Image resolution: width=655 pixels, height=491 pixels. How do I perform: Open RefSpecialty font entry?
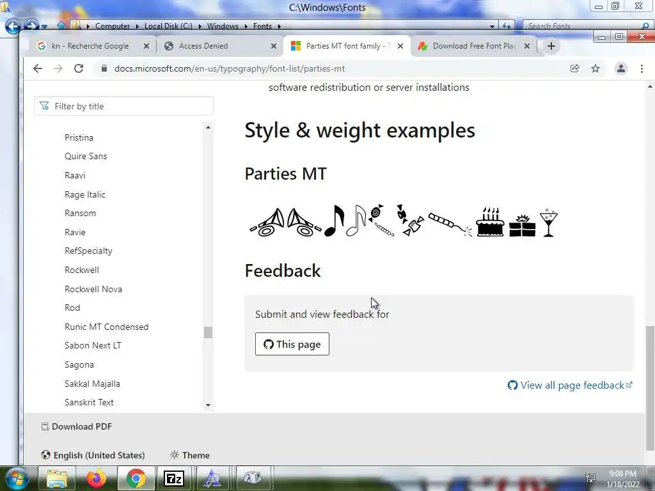pos(88,251)
